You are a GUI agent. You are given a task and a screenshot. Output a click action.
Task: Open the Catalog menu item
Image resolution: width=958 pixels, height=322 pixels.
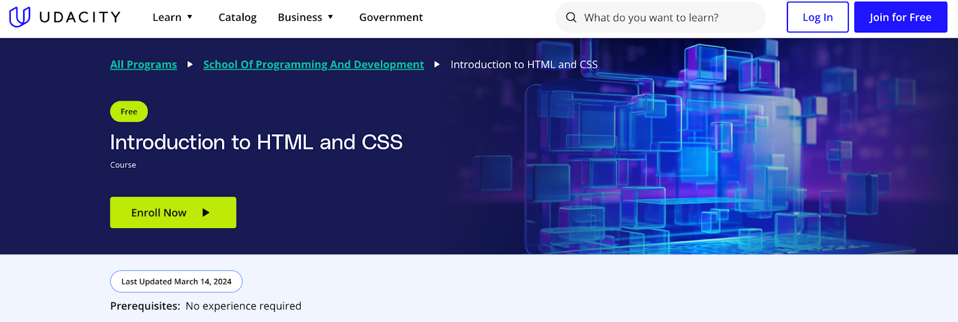(237, 17)
